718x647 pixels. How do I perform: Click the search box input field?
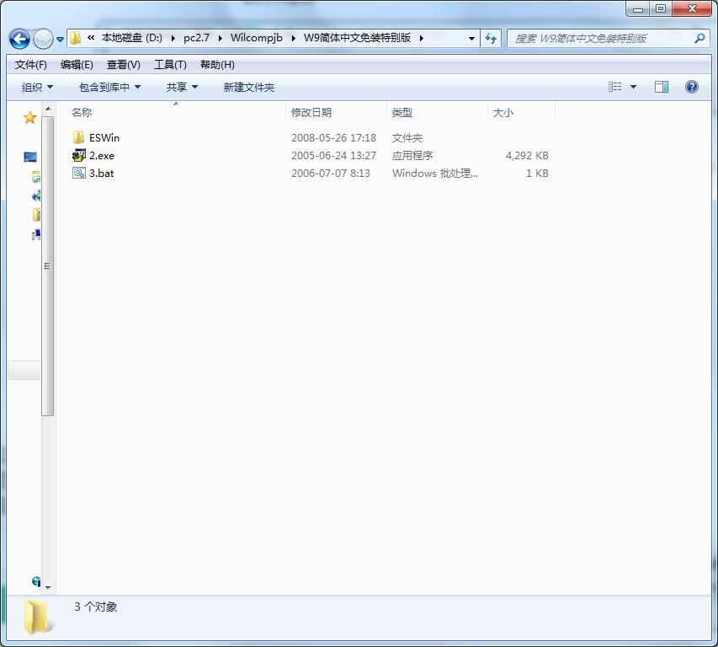[x=602, y=38]
